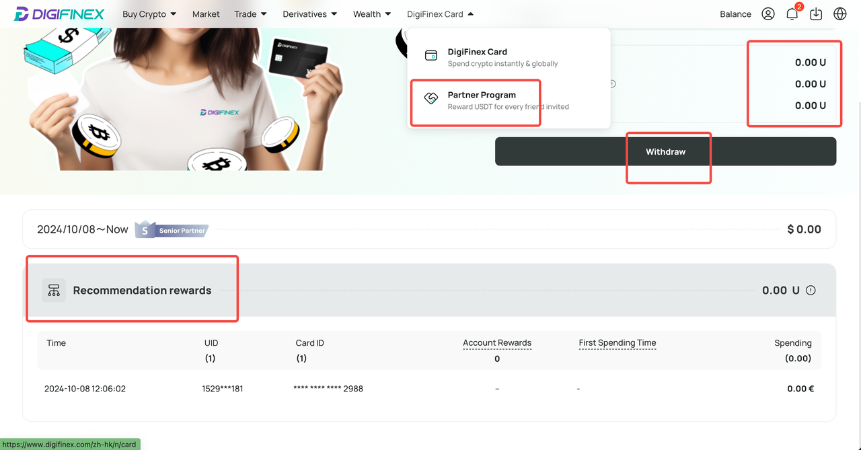Expand the Buy Crypto dropdown
861x450 pixels.
click(149, 14)
